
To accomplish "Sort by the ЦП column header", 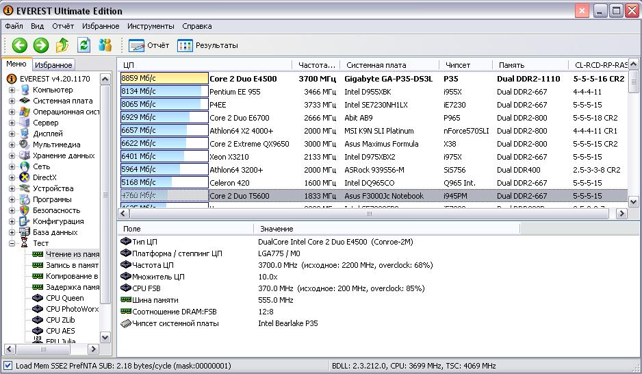I will point(205,65).
